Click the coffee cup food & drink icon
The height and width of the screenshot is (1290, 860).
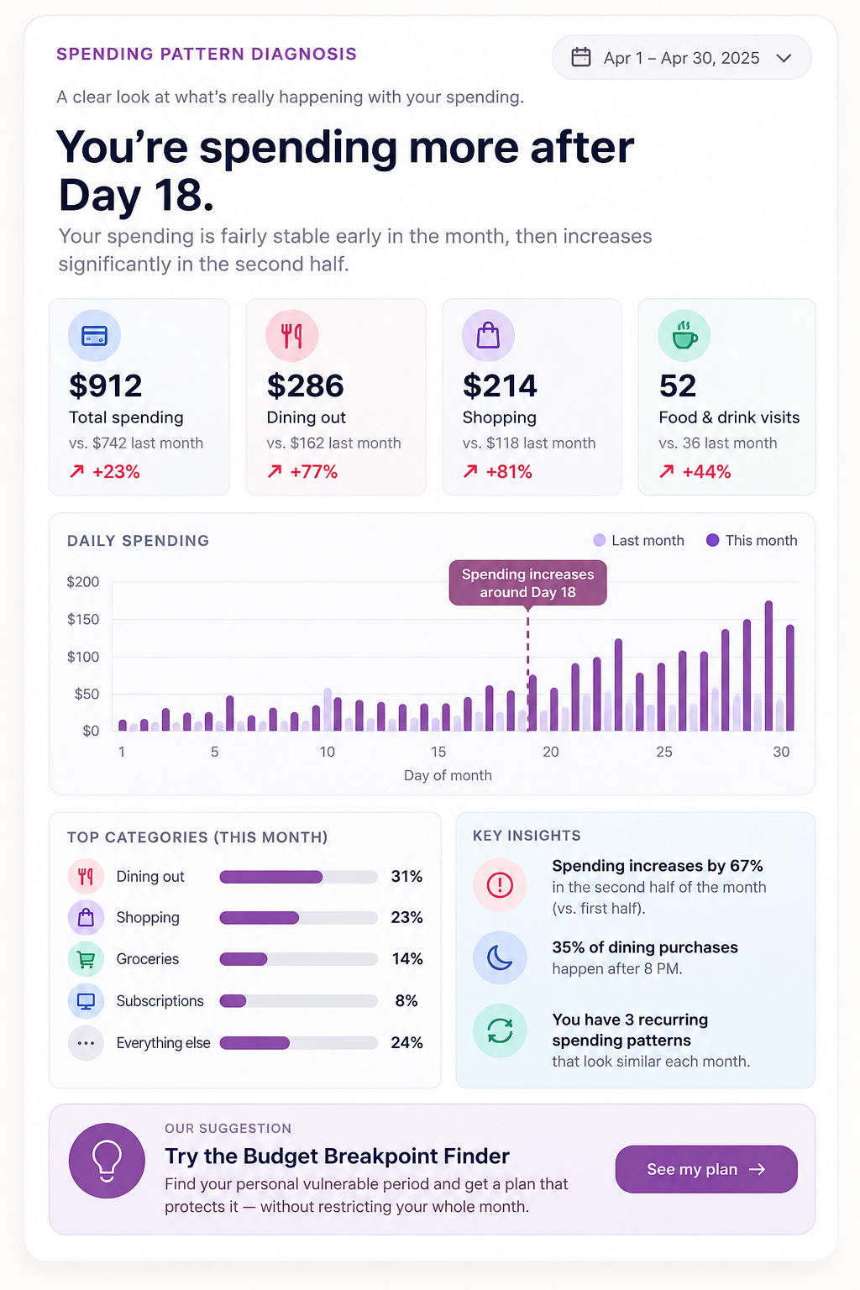pyautogui.click(x=684, y=336)
